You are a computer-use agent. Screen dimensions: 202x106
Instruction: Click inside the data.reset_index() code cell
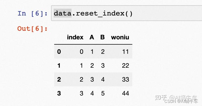(127, 13)
